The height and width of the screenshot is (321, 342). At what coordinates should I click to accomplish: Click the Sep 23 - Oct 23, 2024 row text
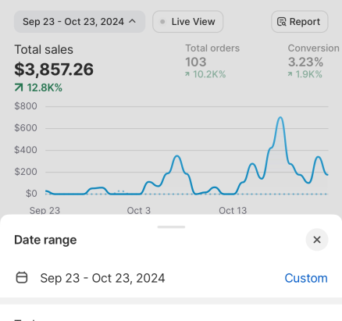pyautogui.click(x=102, y=278)
